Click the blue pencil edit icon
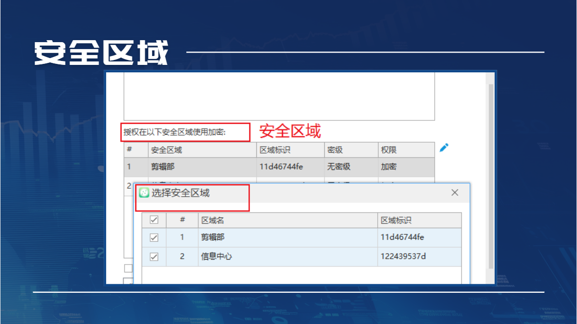 [444, 148]
